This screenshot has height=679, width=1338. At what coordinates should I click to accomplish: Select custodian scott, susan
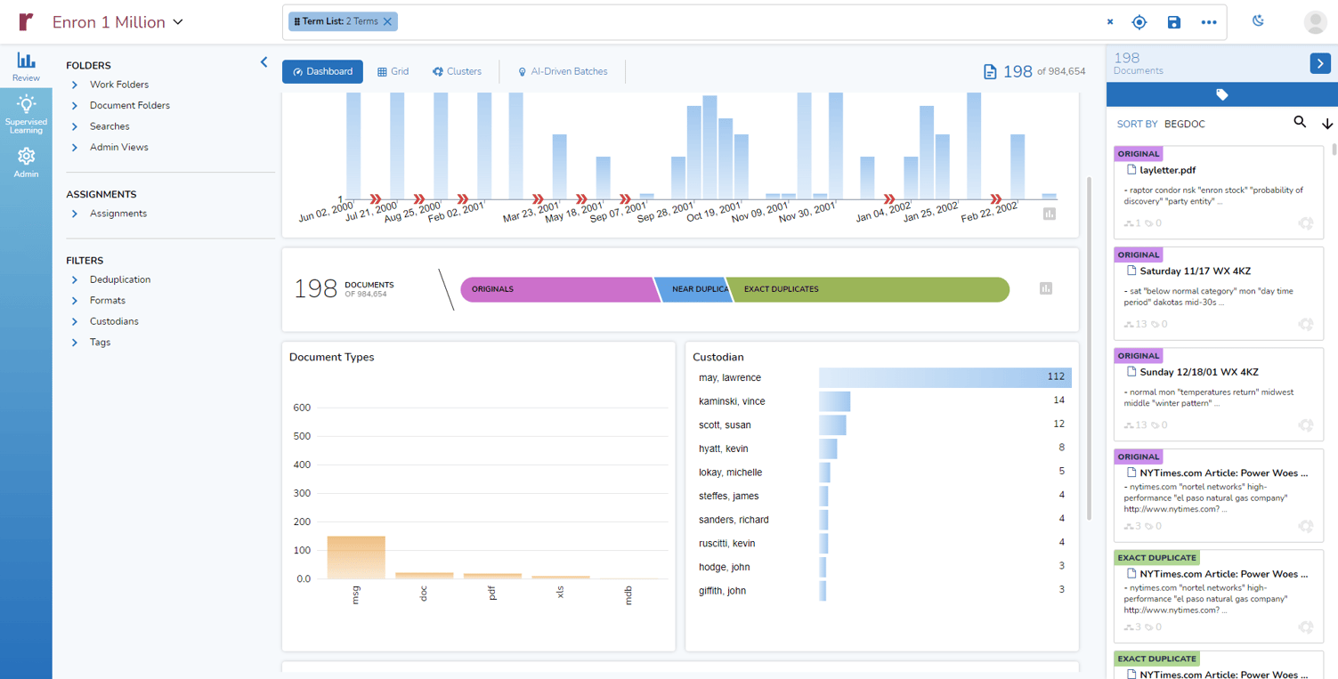click(x=832, y=424)
